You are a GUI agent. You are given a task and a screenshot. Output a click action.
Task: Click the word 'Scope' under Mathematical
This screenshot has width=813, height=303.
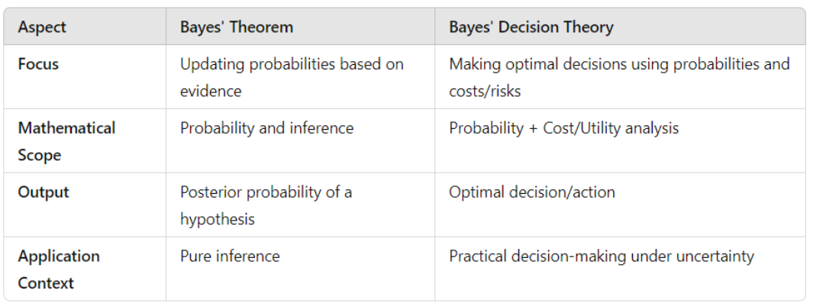40,155
